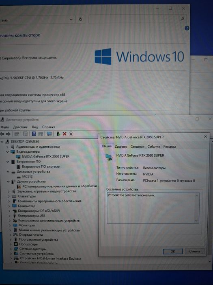Switch to the Общие tab
The image size is (213, 285).
coord(106,146)
